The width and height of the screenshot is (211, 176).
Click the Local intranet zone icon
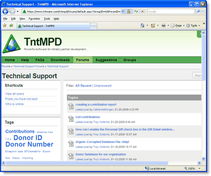pyautogui.click(x=147, y=168)
